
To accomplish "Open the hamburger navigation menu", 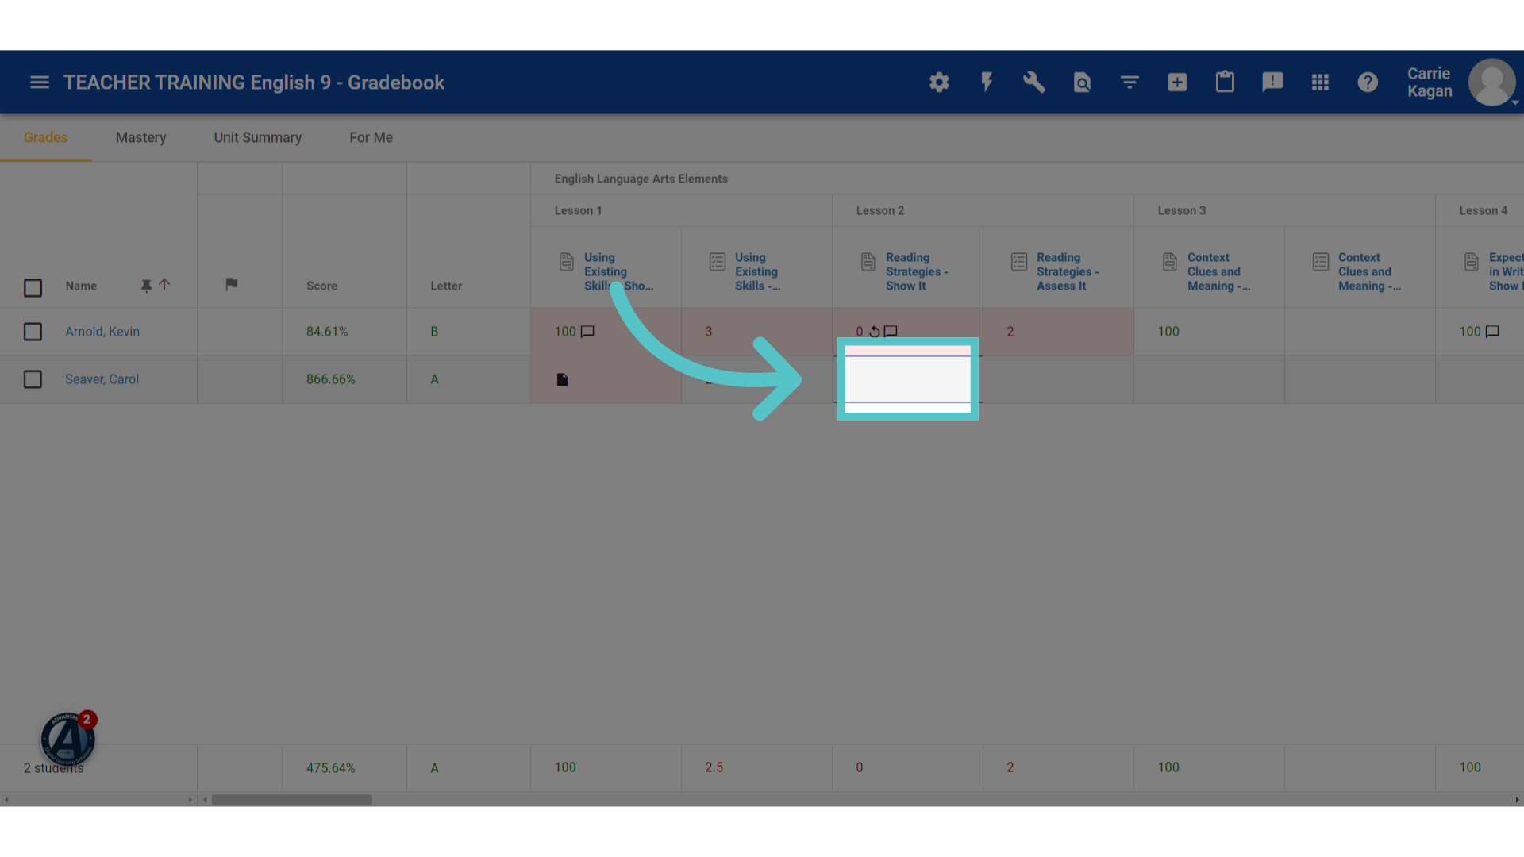I will coord(40,83).
